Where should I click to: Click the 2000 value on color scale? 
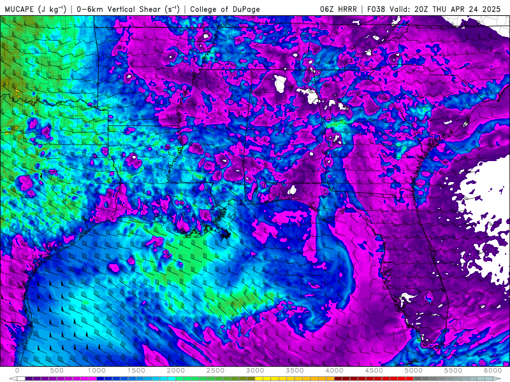(x=176, y=371)
